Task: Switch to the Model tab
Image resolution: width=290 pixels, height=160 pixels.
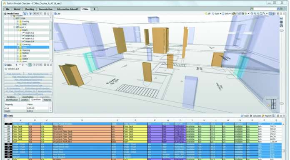Action: [17, 9]
